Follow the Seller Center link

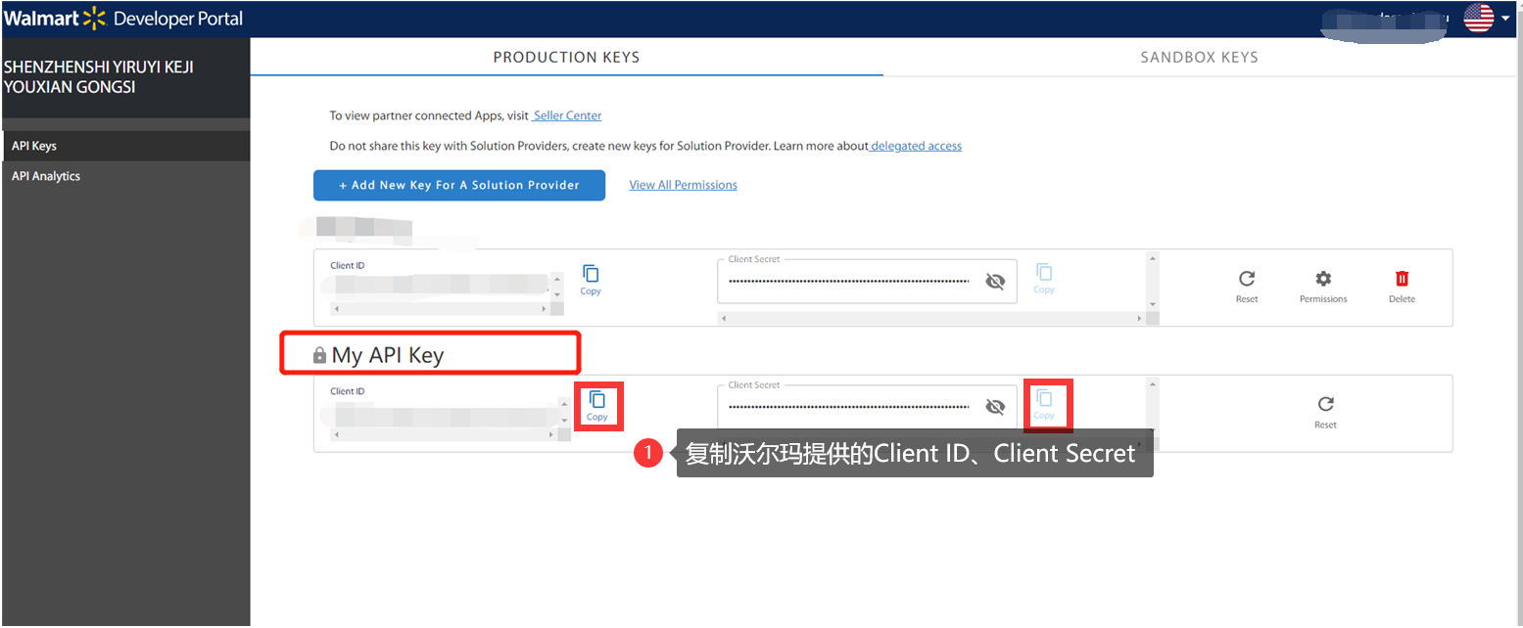click(567, 115)
